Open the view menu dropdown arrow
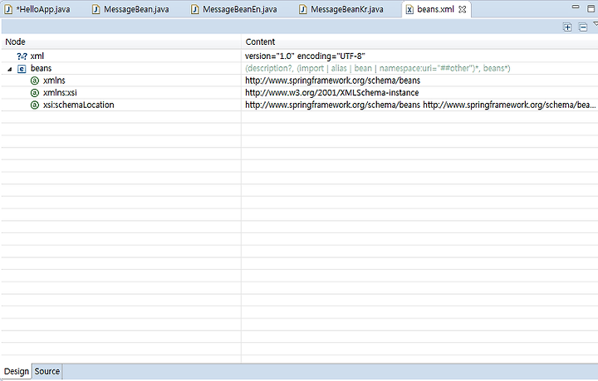Viewport: 598px width, 381px height. pyautogui.click(x=596, y=24)
